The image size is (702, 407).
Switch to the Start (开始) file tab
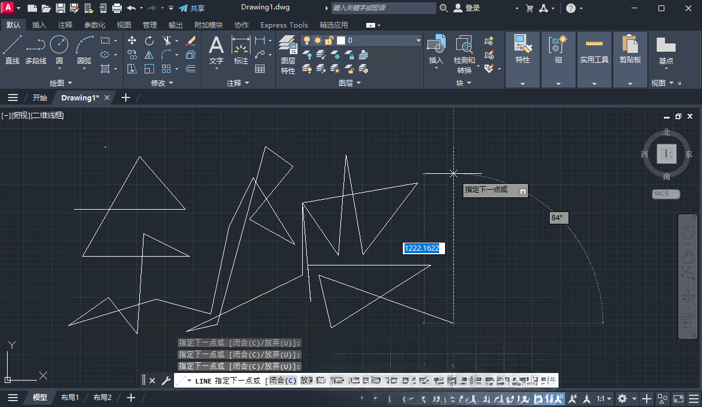point(39,97)
